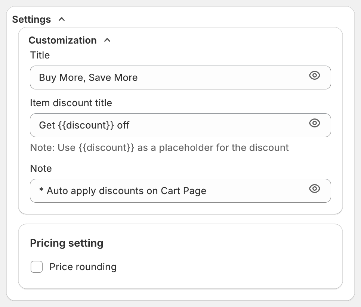The height and width of the screenshot is (307, 361).
Task: Click the Price rounding label
Action: tap(83, 267)
